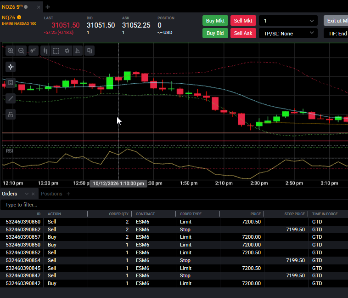Activate the dashed rectangle selection tool
Viewport: 348px width, 298px height.
tap(56, 51)
